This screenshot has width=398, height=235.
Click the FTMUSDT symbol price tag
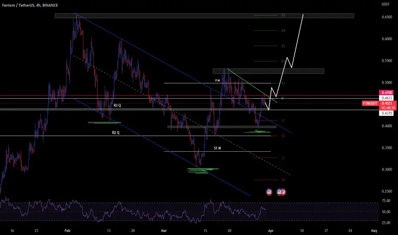tap(370, 103)
